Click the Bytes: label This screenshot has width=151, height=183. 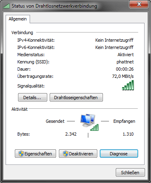tap(24, 134)
